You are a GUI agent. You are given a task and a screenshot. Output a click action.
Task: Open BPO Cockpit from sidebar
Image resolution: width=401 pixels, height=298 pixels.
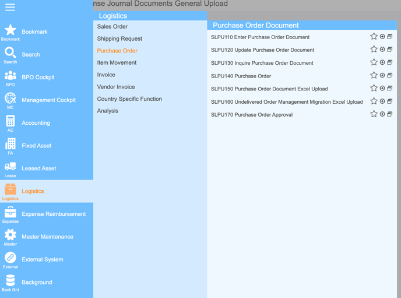coord(38,77)
